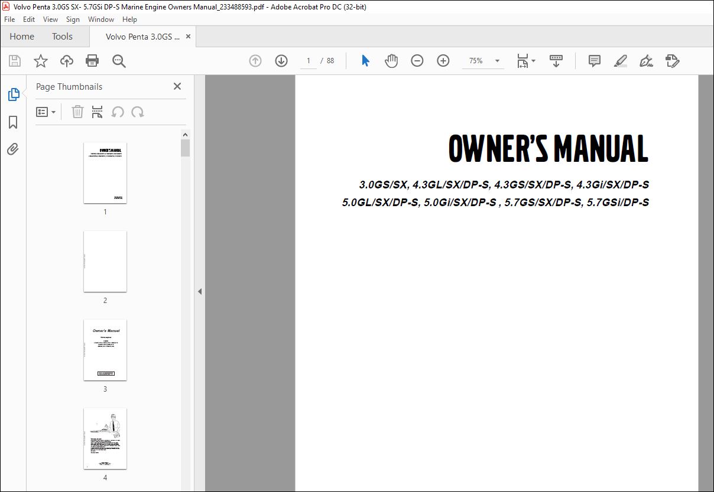The width and height of the screenshot is (714, 492).
Task: Print the document with printer icon
Action: pos(92,61)
